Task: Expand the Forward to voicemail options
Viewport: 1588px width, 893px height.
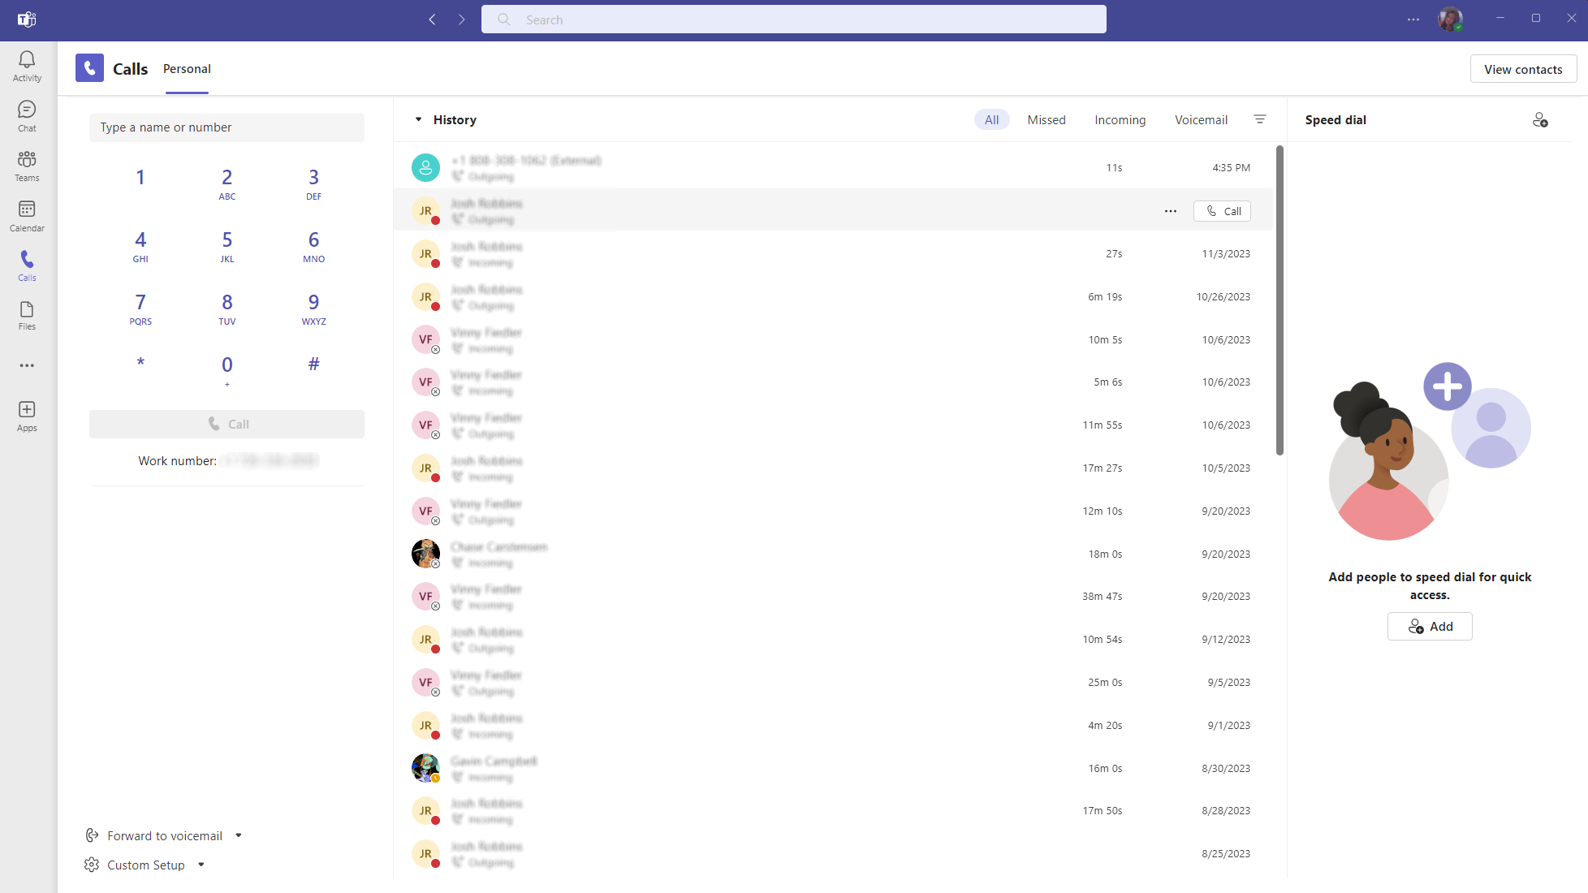Action: click(x=238, y=835)
